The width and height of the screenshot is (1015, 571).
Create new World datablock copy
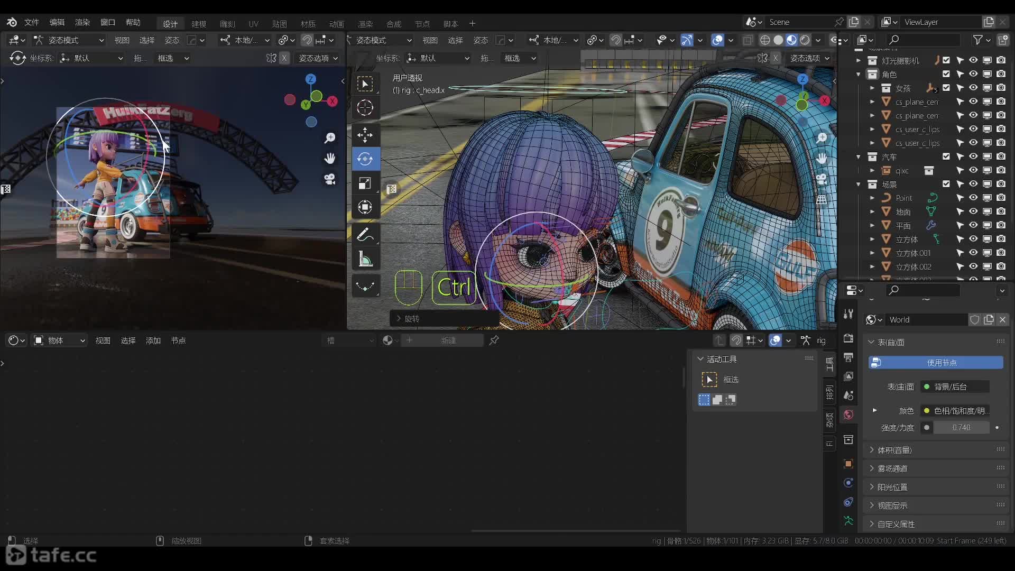pyautogui.click(x=989, y=320)
